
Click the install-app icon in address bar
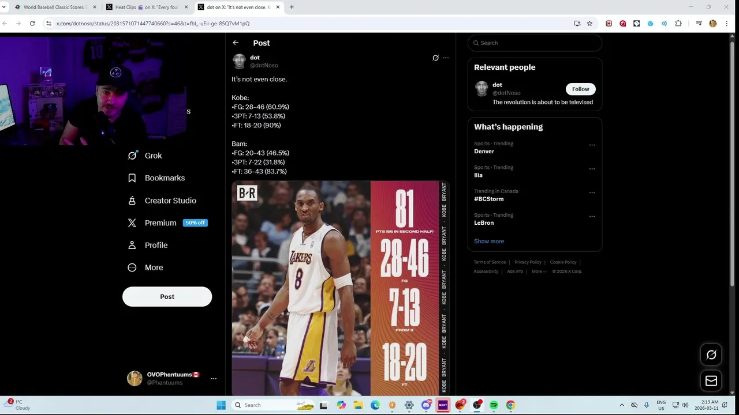tap(577, 24)
